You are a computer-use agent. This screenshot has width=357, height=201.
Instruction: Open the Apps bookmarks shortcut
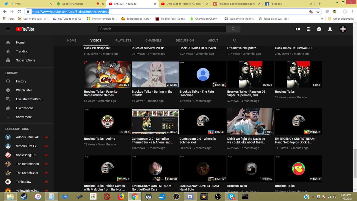9,18
